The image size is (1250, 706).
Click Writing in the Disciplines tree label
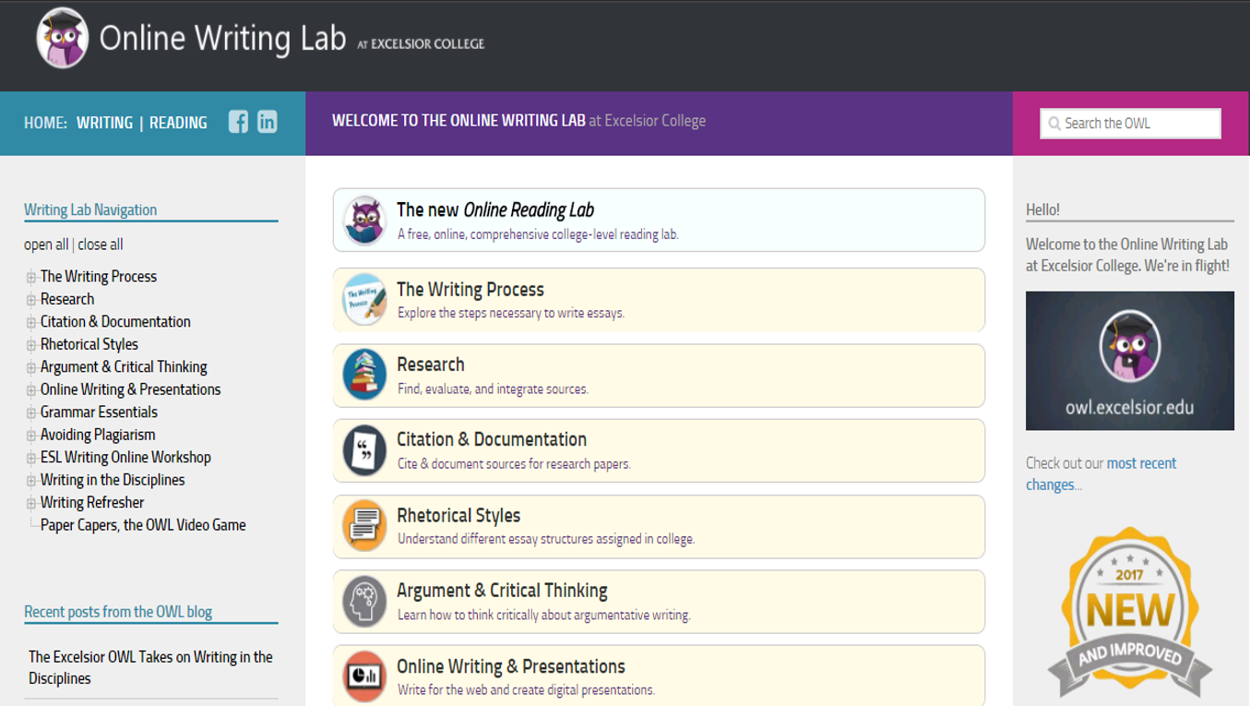click(113, 480)
